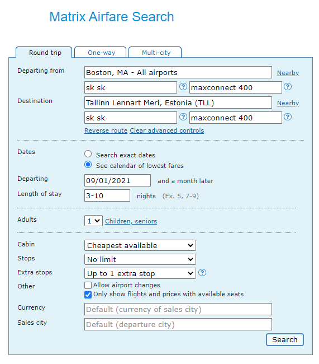The width and height of the screenshot is (319, 364).
Task: Select Search exact dates radio button
Action: (88, 154)
